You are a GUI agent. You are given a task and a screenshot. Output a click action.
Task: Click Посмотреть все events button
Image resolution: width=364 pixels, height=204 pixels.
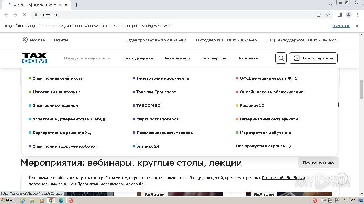[x=318, y=162]
